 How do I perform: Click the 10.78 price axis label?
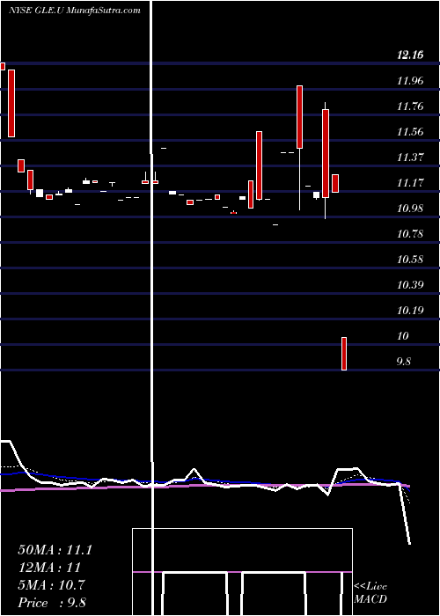tap(410, 234)
